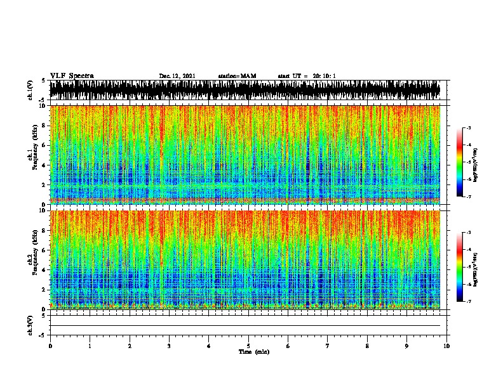This screenshot has width=503, height=388.
Task: Click the flat ch.3(V) trace line
Action: pos(245,326)
